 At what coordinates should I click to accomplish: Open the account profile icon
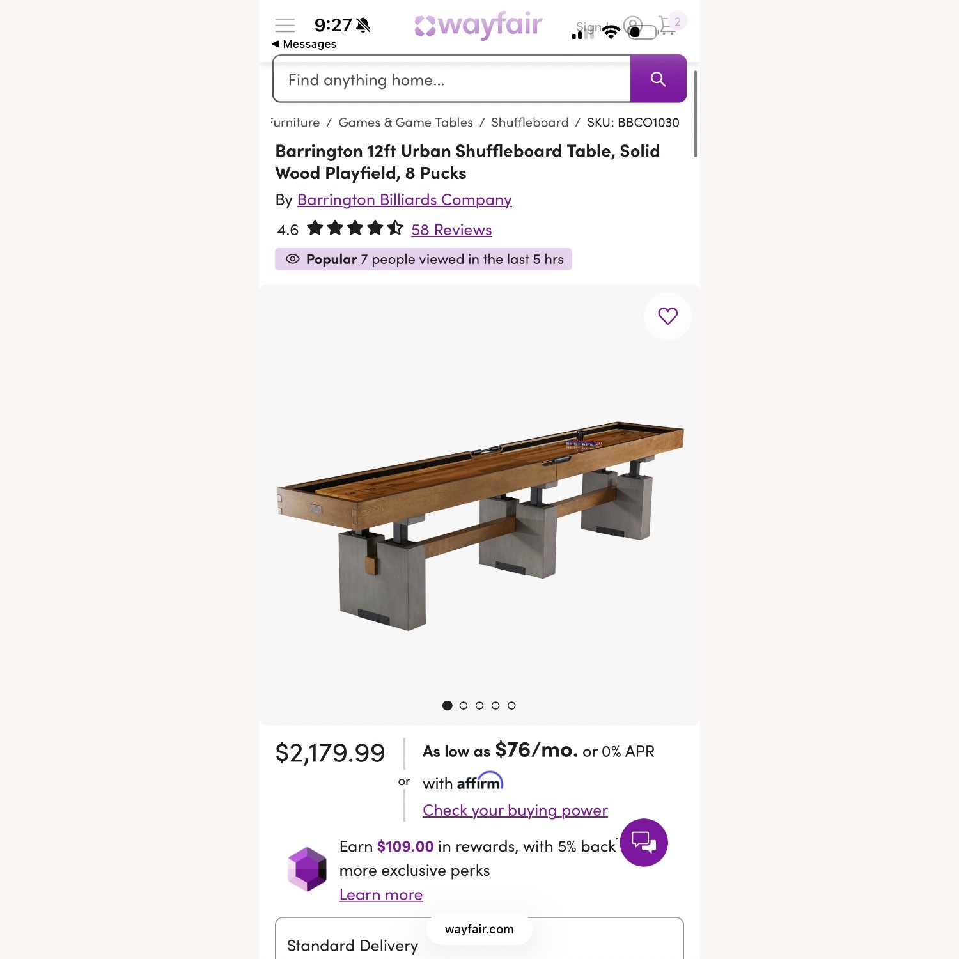(x=632, y=26)
